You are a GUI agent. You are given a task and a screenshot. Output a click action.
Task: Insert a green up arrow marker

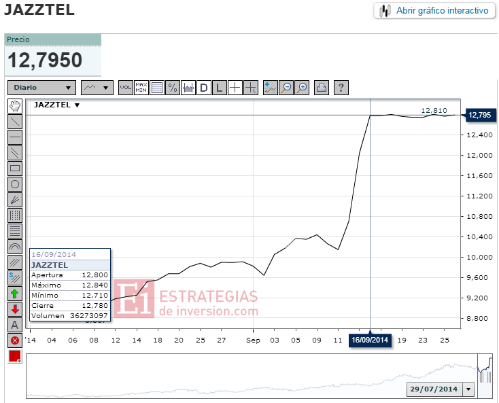coord(15,294)
